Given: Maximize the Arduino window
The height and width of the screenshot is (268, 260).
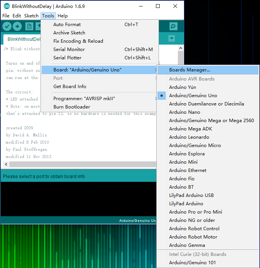Looking at the screenshot, I should pos(158,6).
